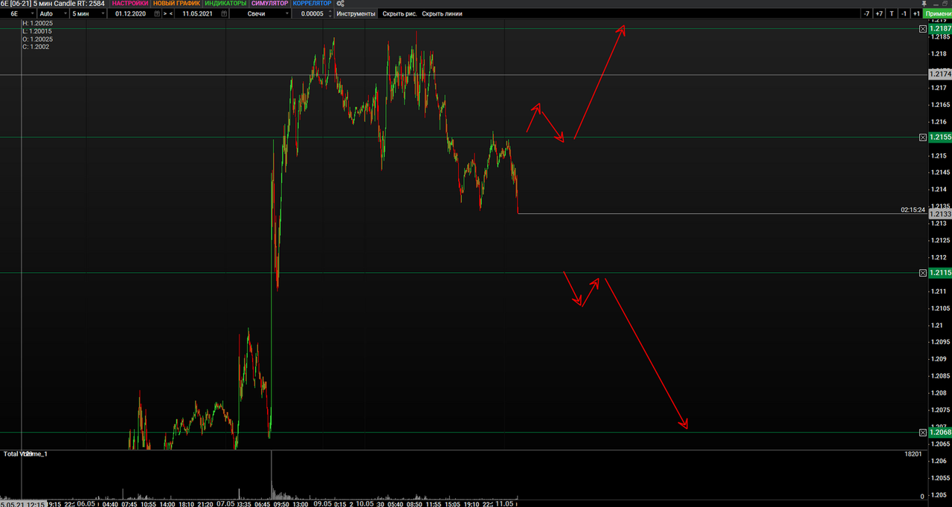This screenshot has width=952, height=507.
Task: Click the T today button
Action: tap(892, 13)
